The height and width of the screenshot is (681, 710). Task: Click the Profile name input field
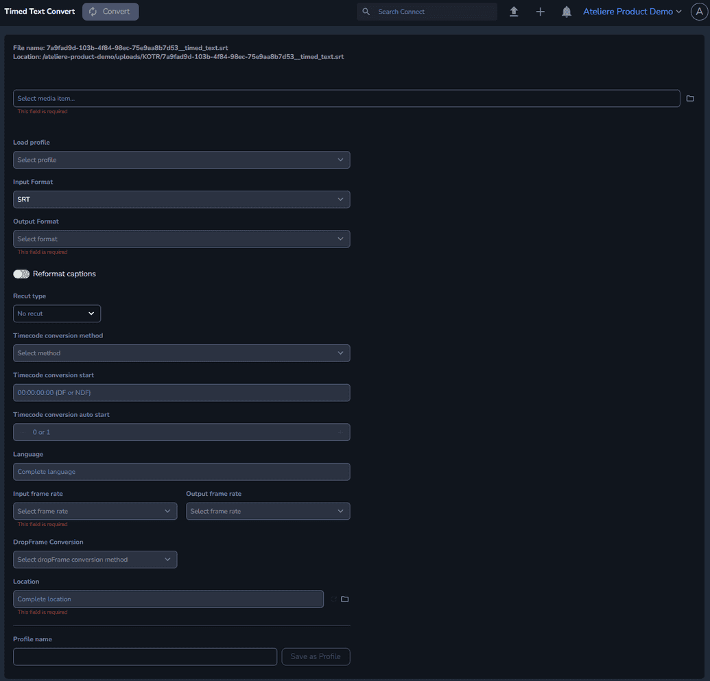(145, 656)
